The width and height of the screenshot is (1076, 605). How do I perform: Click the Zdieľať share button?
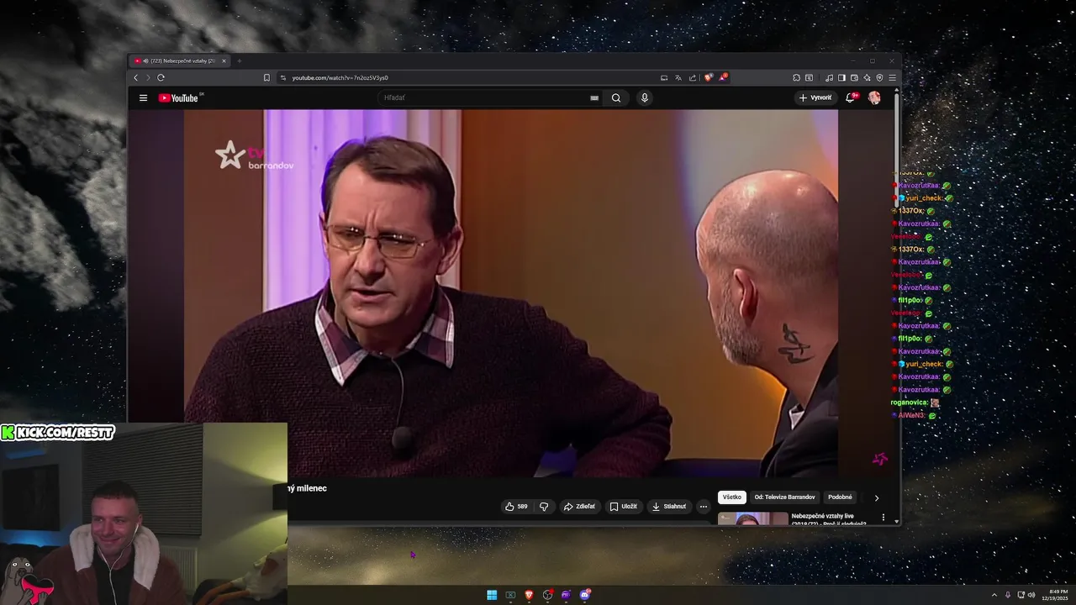[579, 507]
